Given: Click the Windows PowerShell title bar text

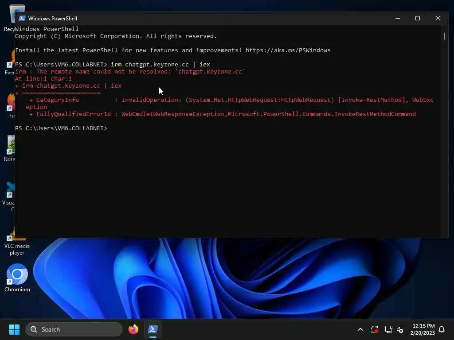Looking at the screenshot, I should pos(53,18).
